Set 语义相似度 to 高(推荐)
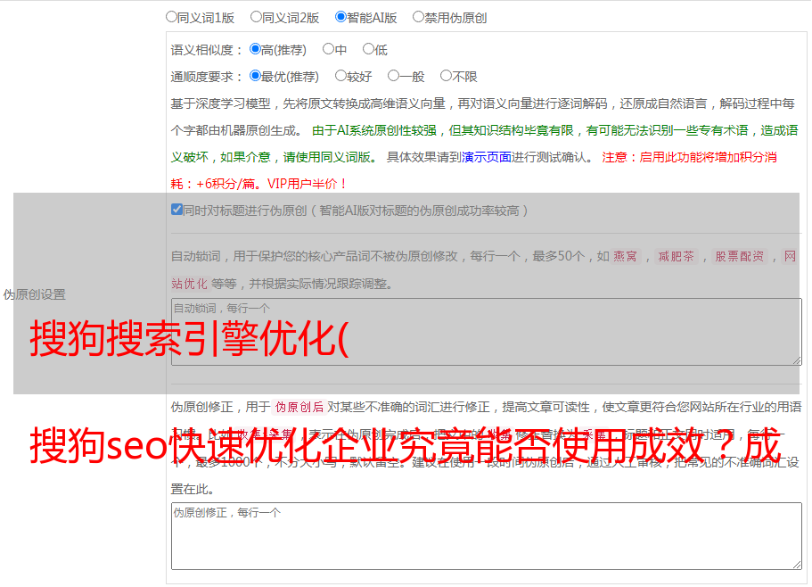Screen dimensions: 812x587 click(255, 49)
